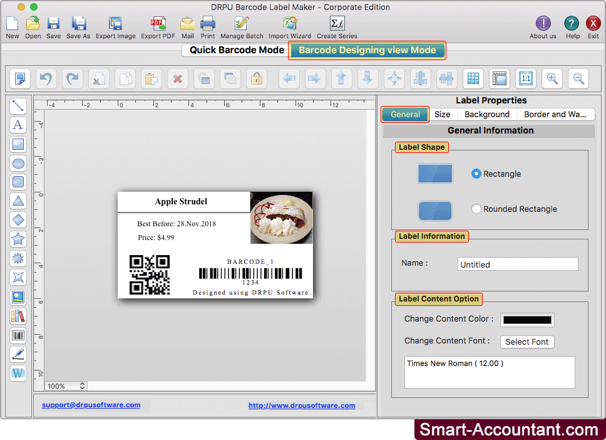Click the rectangle shape preview swatch
The image size is (606, 440).
[435, 174]
